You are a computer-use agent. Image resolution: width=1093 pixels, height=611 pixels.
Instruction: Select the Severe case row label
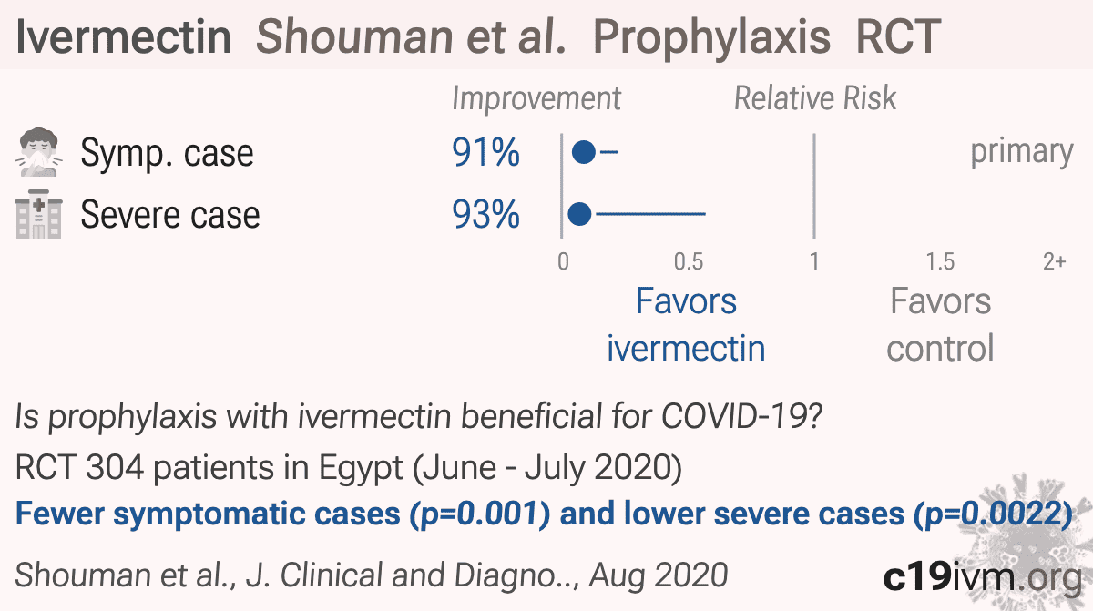tap(170, 215)
